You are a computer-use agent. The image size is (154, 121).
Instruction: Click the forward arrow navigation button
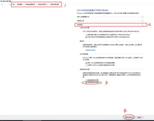pos(6,5)
